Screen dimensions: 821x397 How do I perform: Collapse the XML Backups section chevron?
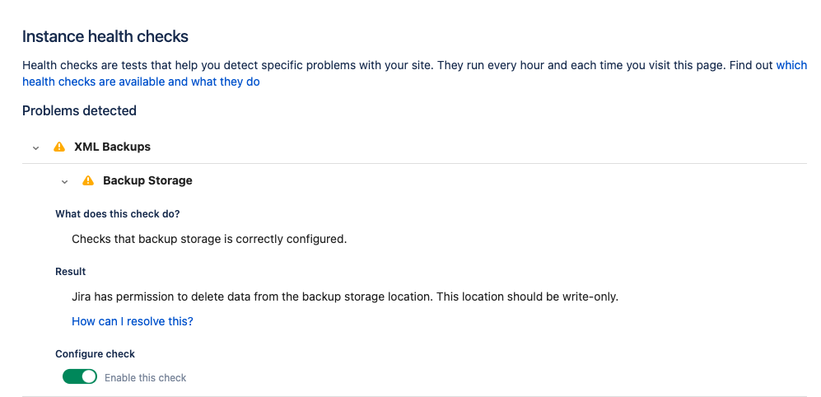(x=35, y=148)
